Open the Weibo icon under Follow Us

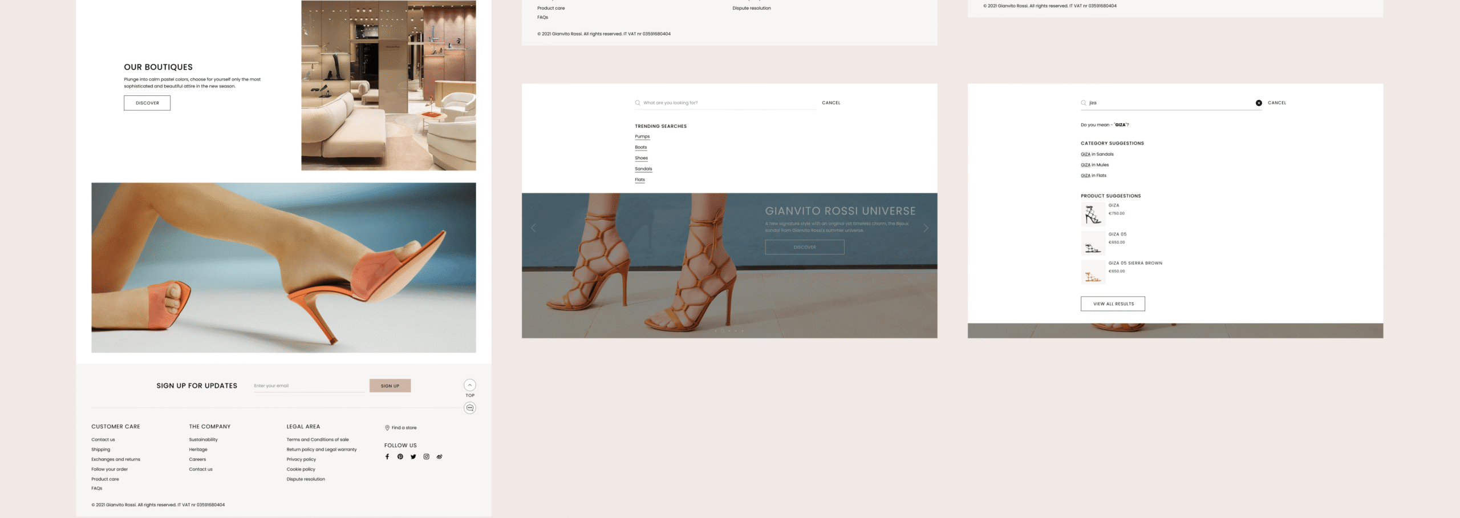(440, 456)
